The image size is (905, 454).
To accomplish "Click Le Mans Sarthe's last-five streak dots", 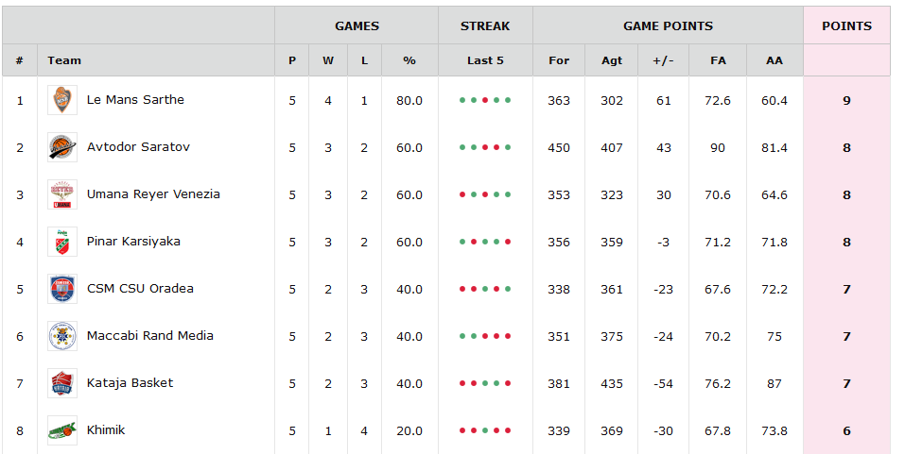I will [485, 100].
